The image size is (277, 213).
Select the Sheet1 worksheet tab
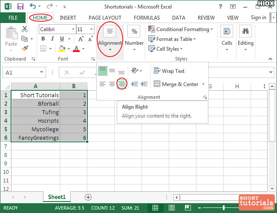[57, 197]
